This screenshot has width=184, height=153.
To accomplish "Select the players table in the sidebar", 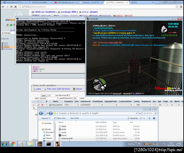I will tap(7, 47).
